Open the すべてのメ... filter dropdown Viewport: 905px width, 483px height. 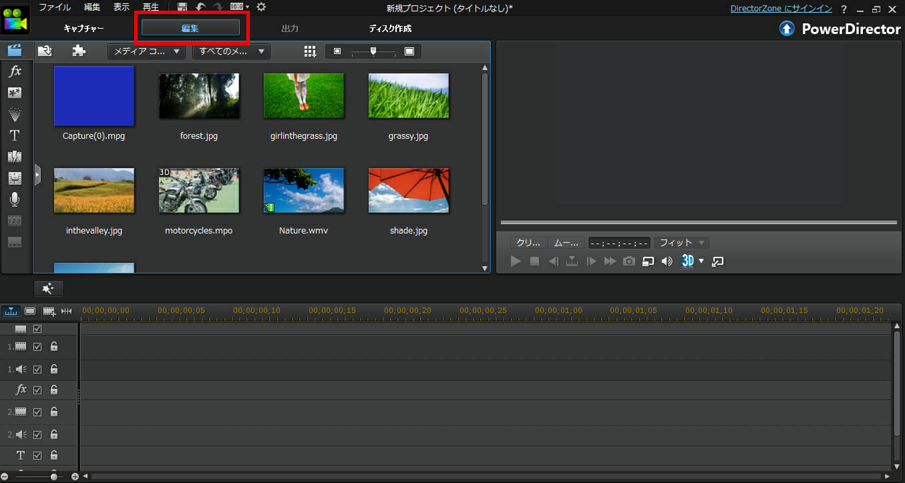[x=231, y=51]
